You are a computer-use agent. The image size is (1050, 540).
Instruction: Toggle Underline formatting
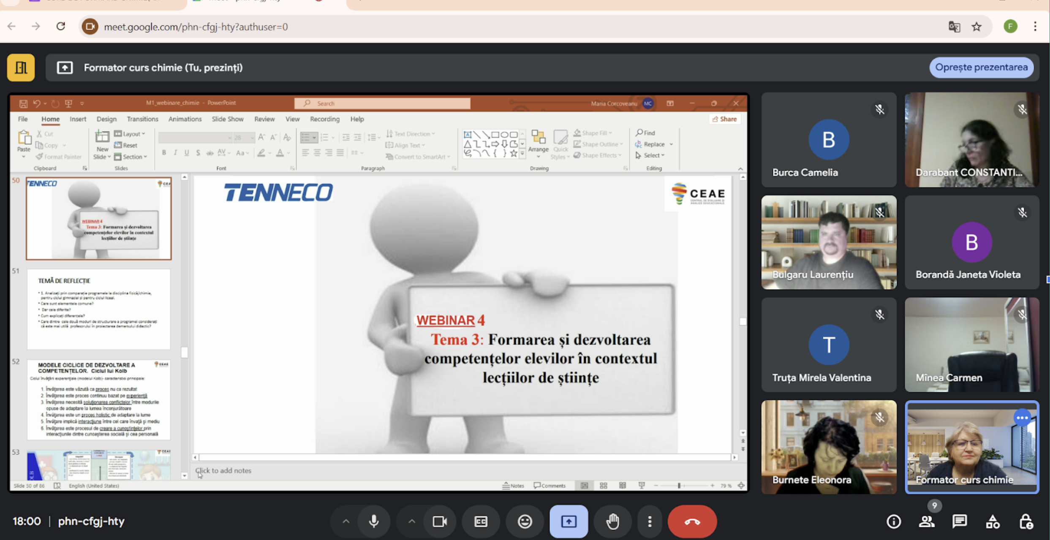click(187, 152)
